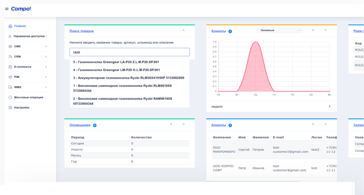364x195 pixels.
Task: Focus the product search field containing газо
Action: click(x=130, y=52)
